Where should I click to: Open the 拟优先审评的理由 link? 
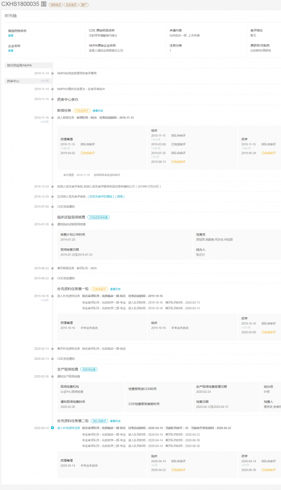coord(100,196)
